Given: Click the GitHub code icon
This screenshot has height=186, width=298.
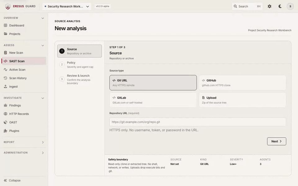Looking at the screenshot, I should tap(203, 80).
